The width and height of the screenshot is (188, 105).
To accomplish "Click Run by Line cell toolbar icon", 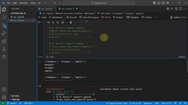I will click(x=48, y=22).
